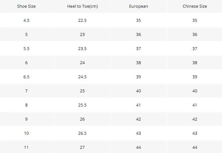This screenshot has height=153, width=222.
Task: Click shoe size 6.5 cell
Action: pos(26,77)
